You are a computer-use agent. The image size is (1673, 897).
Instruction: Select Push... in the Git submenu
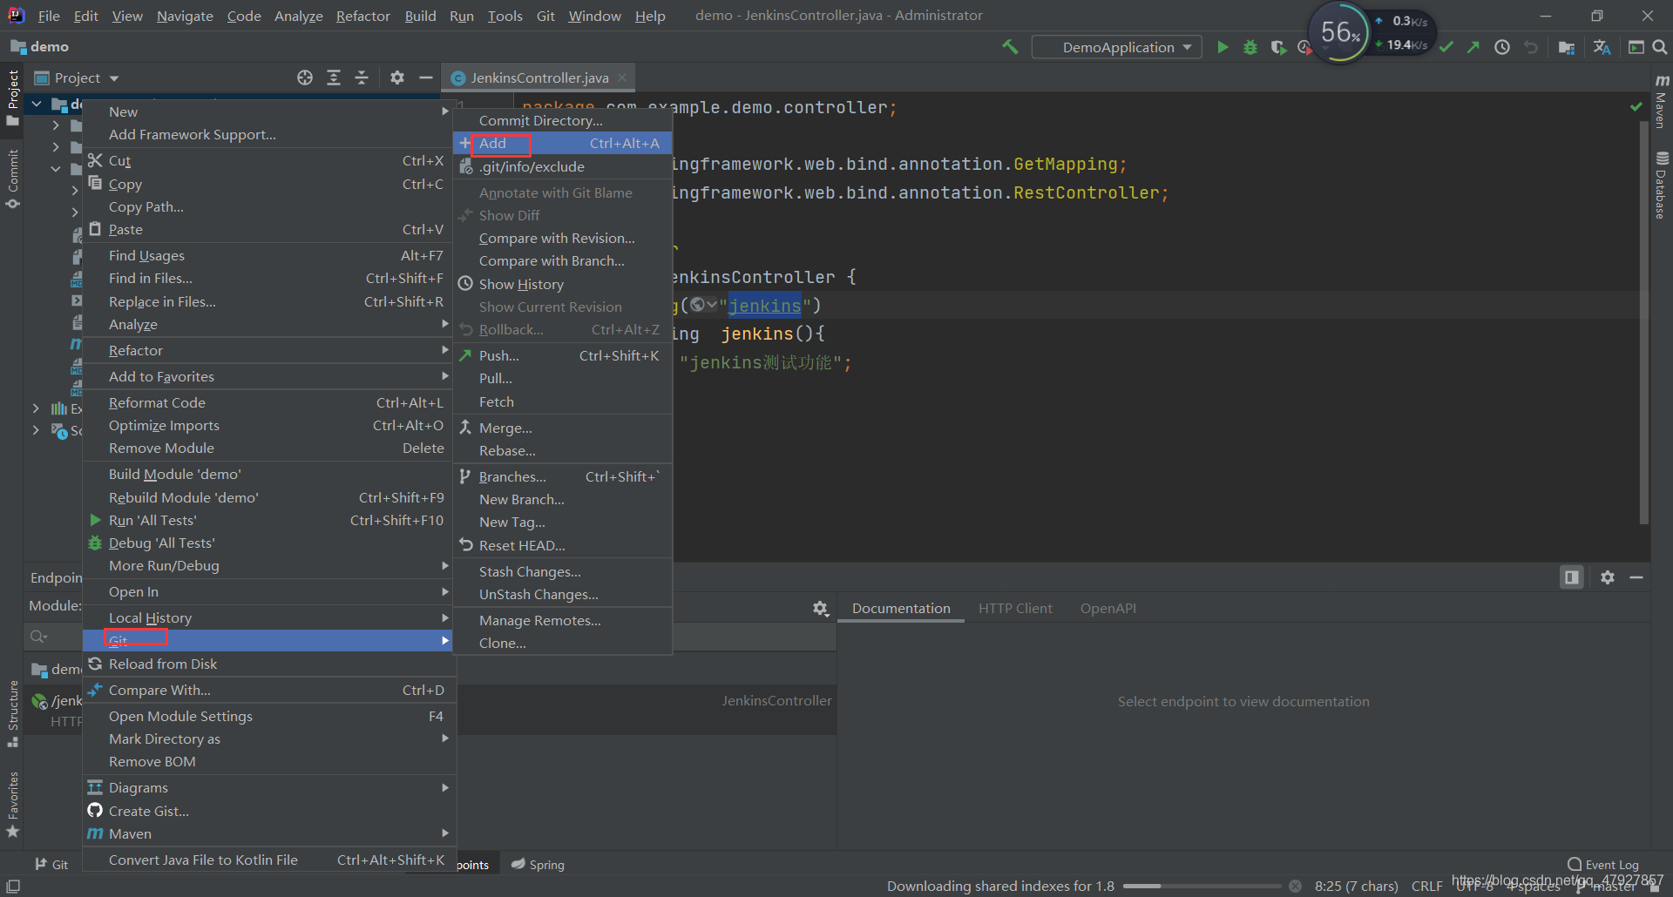tap(563, 355)
